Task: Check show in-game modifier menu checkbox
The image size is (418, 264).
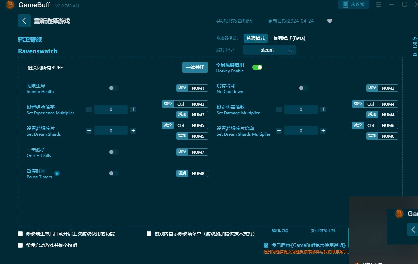Action: [x=149, y=234]
